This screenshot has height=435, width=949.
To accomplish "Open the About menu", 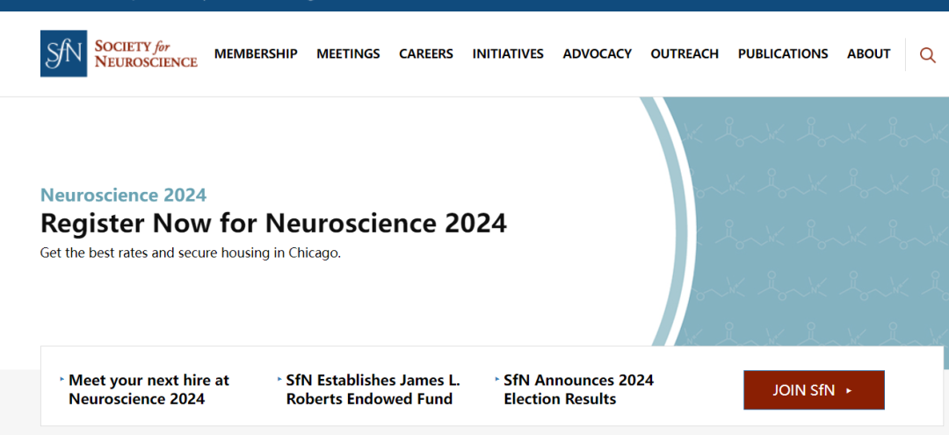I will [869, 53].
